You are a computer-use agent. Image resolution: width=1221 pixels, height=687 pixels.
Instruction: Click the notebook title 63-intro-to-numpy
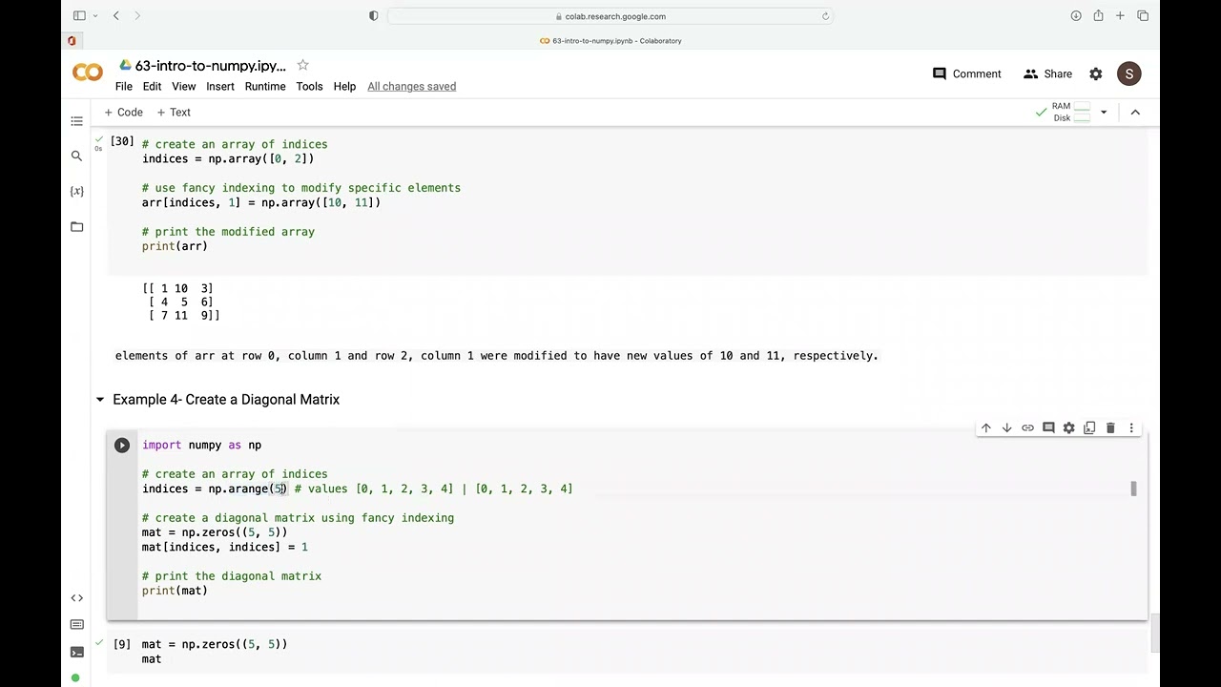pos(210,66)
